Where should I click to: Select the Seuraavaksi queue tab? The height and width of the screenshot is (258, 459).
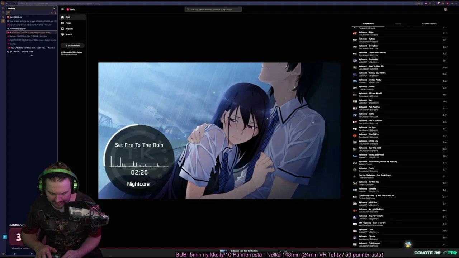(368, 24)
